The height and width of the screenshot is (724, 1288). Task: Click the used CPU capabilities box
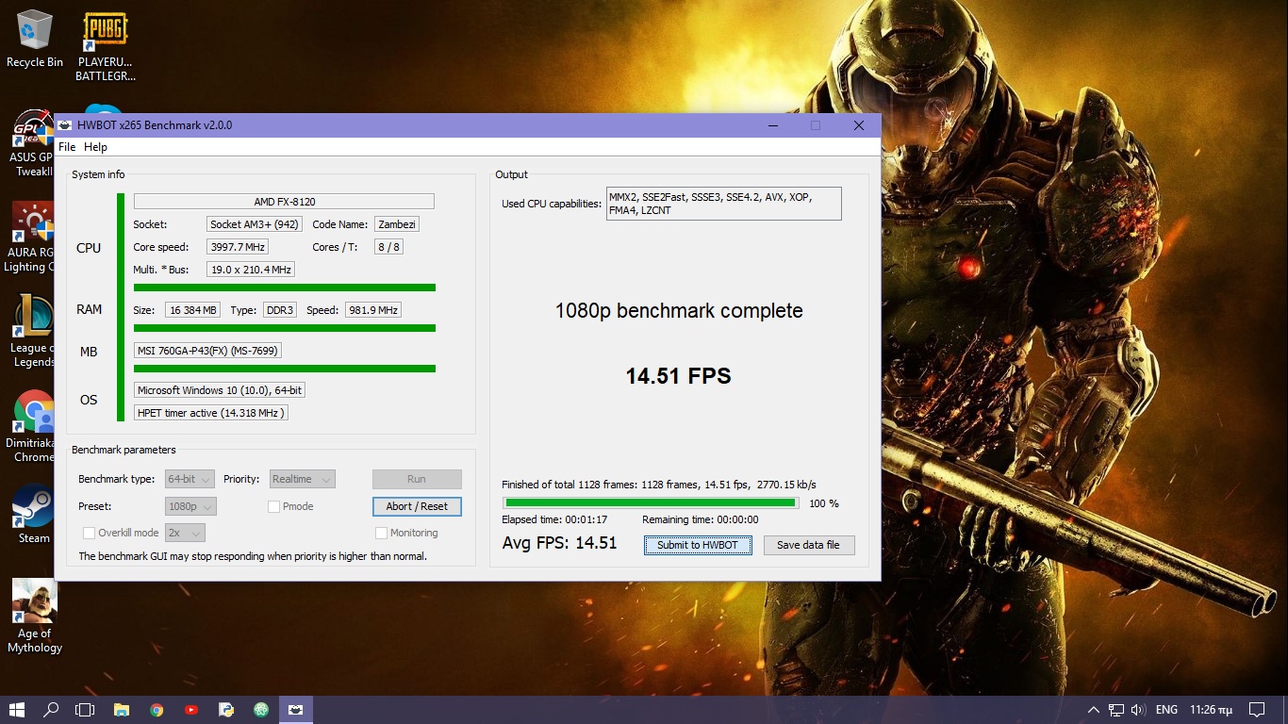pos(723,204)
